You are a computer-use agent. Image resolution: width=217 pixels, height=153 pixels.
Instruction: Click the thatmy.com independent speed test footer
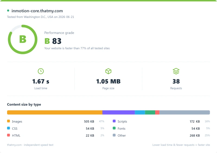pyautogui.click(x=30, y=145)
